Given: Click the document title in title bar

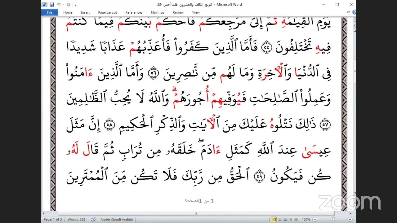Looking at the screenshot, I should (x=199, y=5).
